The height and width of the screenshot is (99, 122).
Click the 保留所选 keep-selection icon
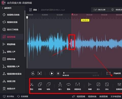[x=78, y=84]
